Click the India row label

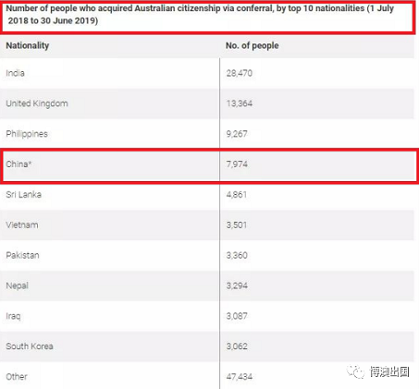[x=15, y=73]
